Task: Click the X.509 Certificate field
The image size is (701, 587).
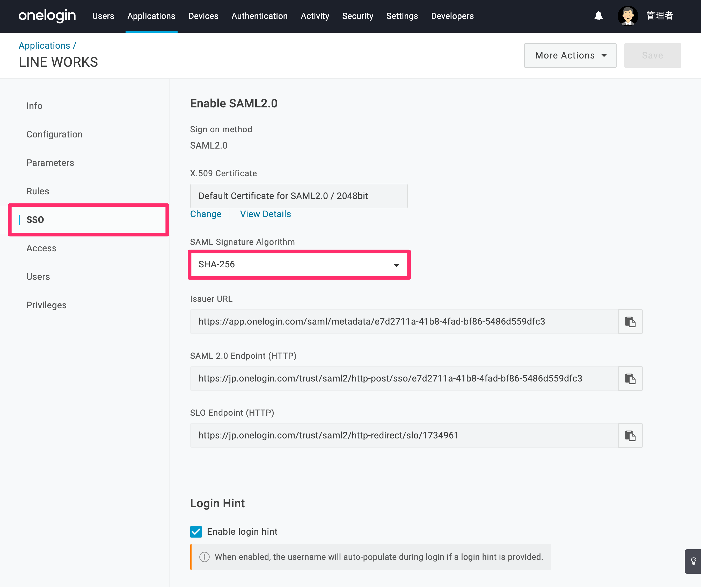Action: pos(299,196)
